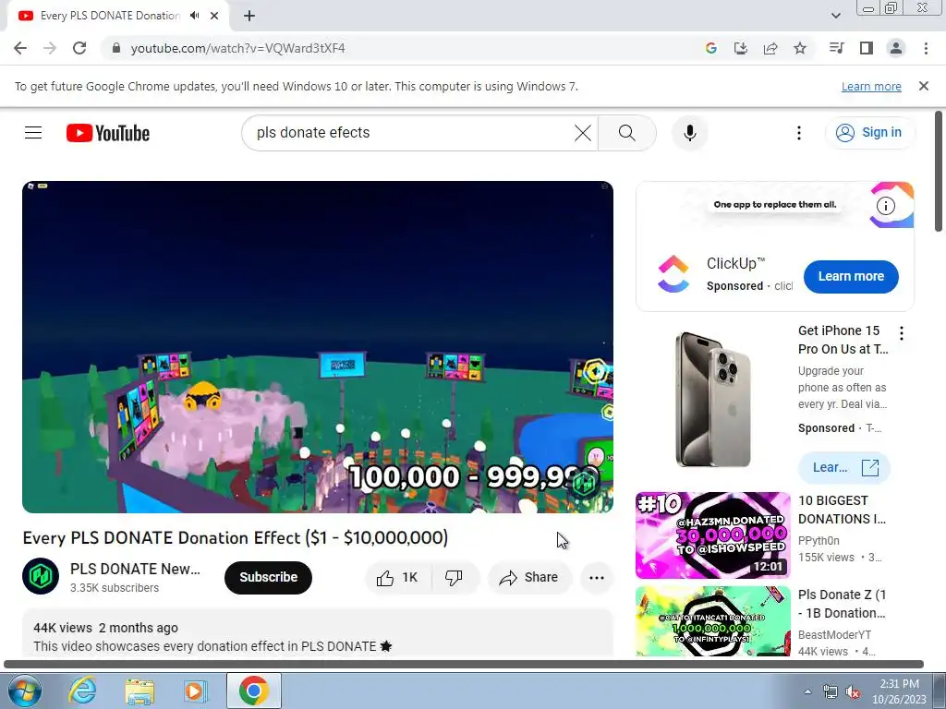Click the channel watermark in video corner
This screenshot has width=946, height=709.
[x=584, y=482]
